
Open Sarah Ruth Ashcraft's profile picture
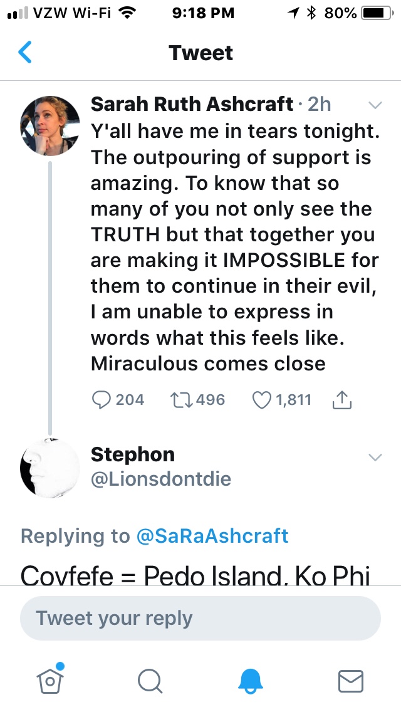(x=50, y=125)
